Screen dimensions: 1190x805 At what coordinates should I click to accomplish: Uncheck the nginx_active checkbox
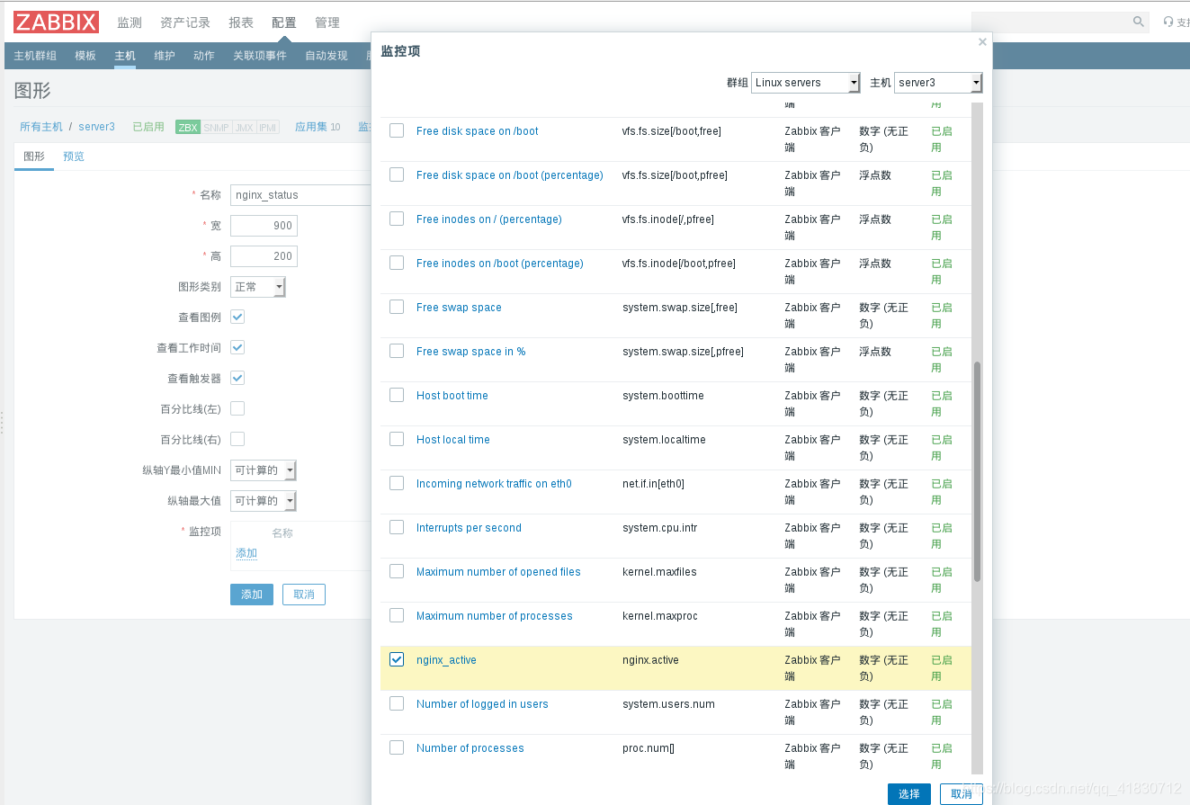[x=397, y=659]
